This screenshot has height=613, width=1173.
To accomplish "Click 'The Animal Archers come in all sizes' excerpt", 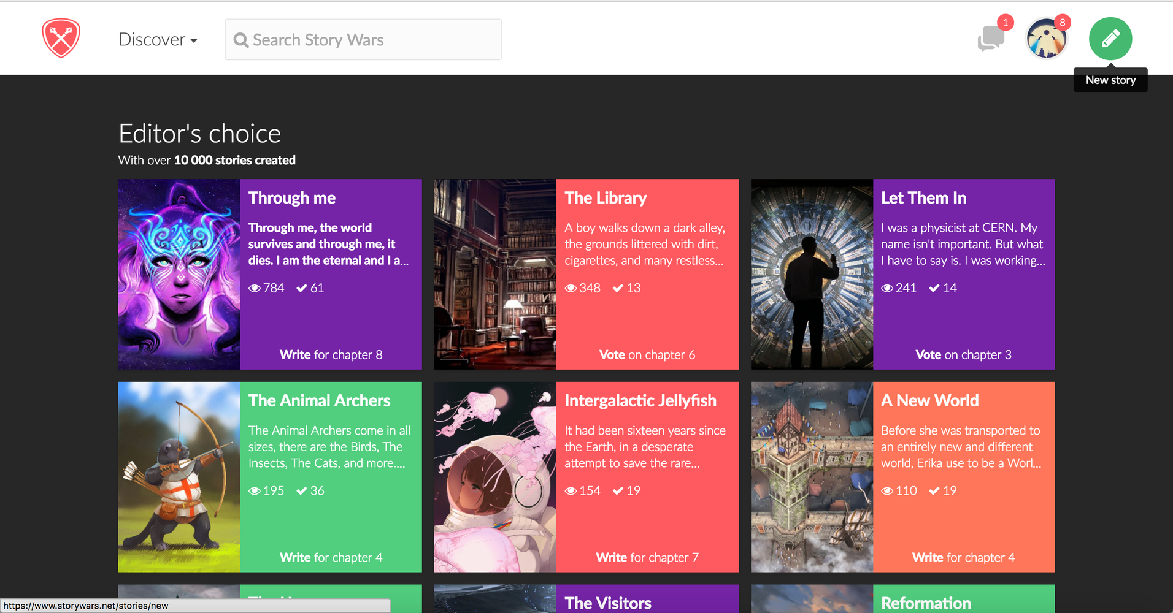I will point(329,447).
